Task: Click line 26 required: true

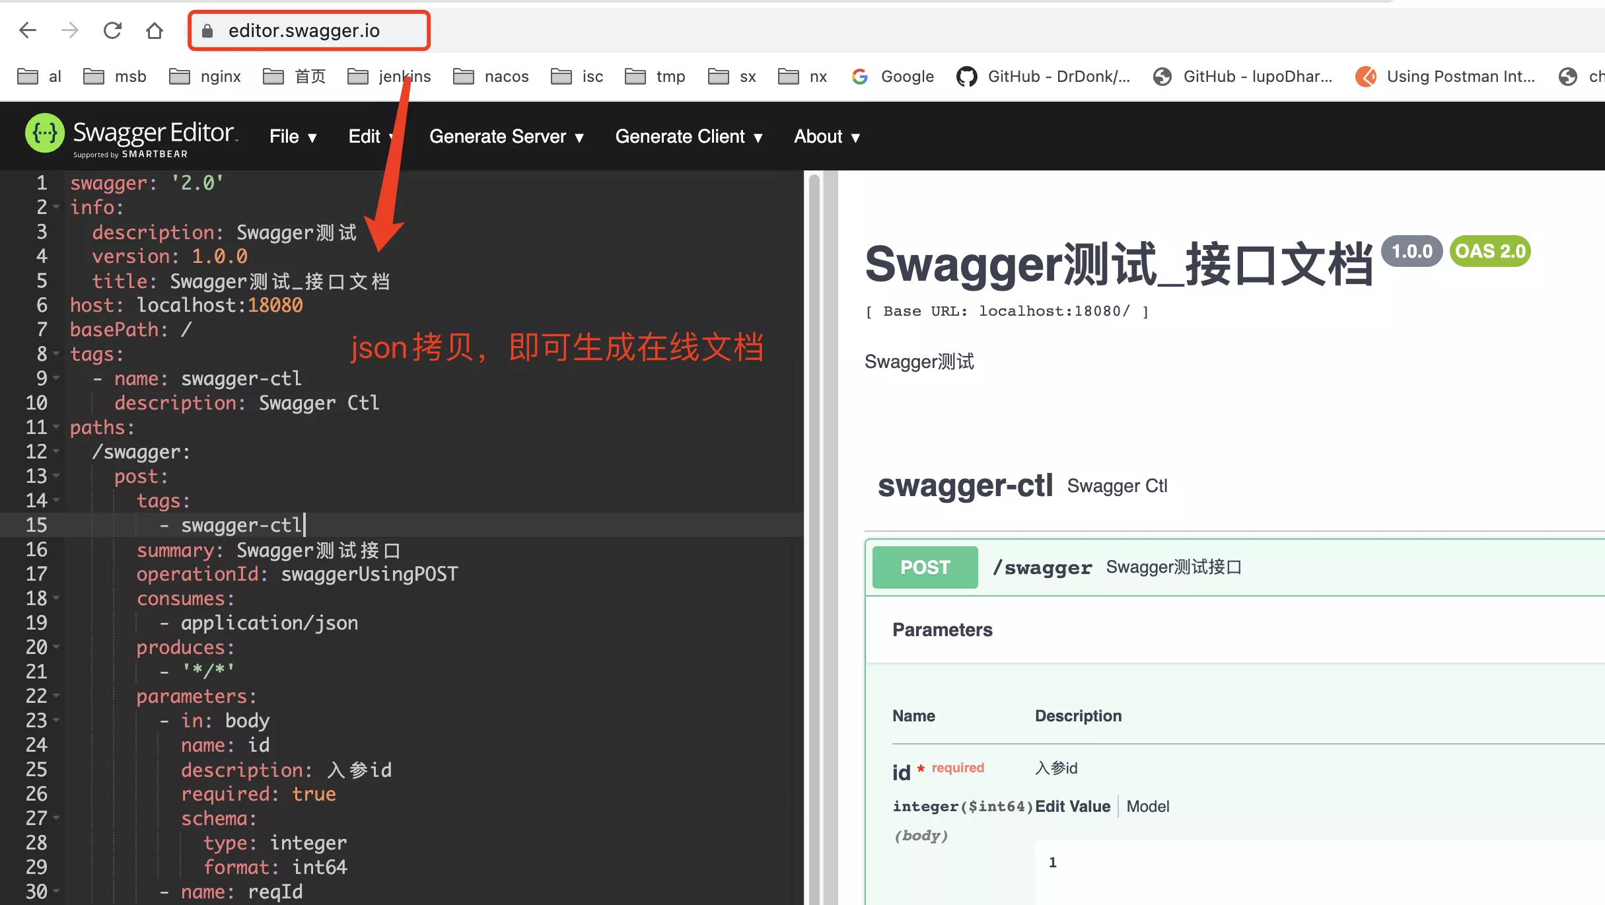Action: 258,794
